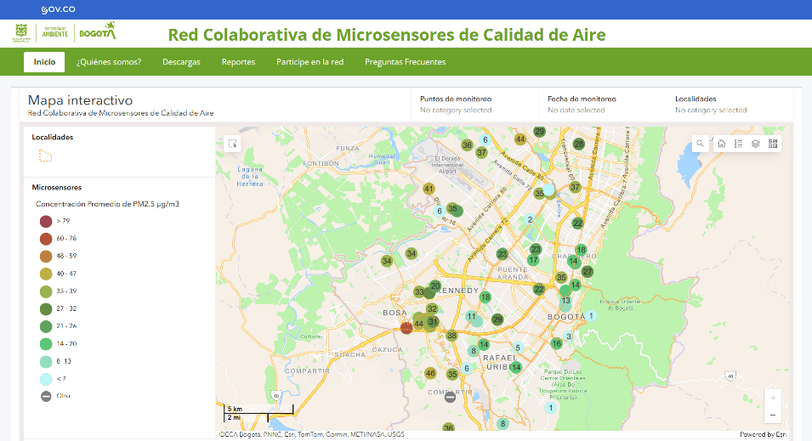Click the GOV.CO logo in top bar
Image resolution: width=812 pixels, height=441 pixels.
tap(58, 9)
